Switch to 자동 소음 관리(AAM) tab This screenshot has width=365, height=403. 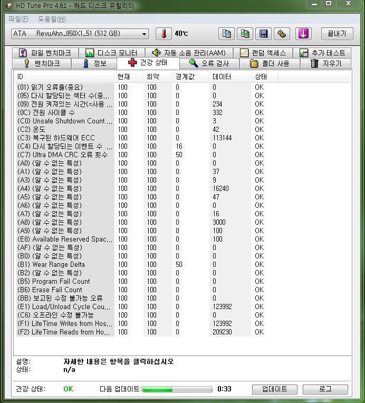(189, 53)
